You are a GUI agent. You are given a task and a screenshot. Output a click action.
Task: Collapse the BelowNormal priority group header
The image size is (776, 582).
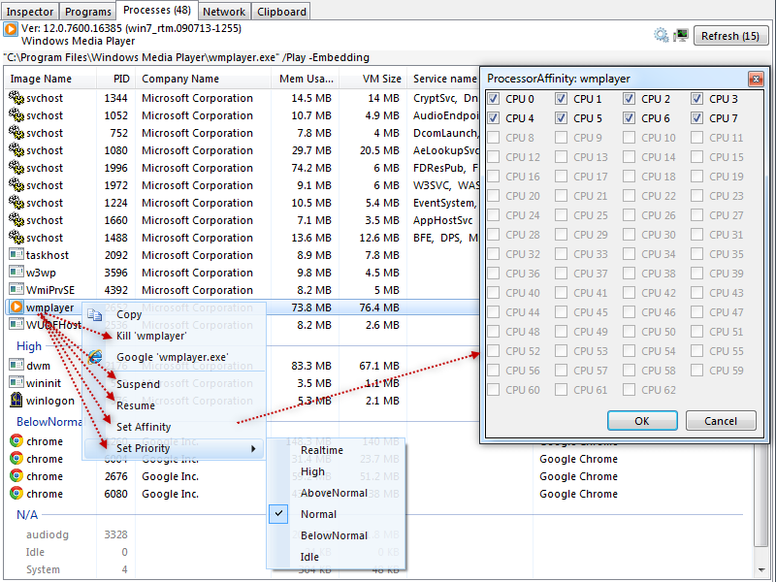(x=49, y=422)
